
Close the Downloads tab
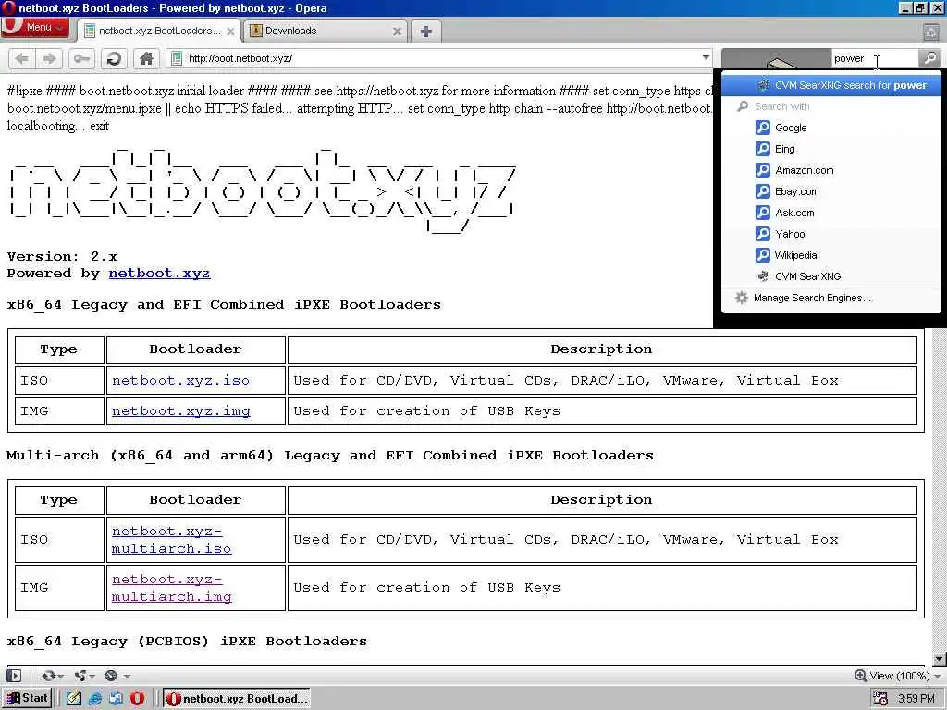click(x=397, y=31)
